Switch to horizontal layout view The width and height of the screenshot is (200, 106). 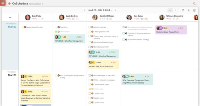(170, 10)
